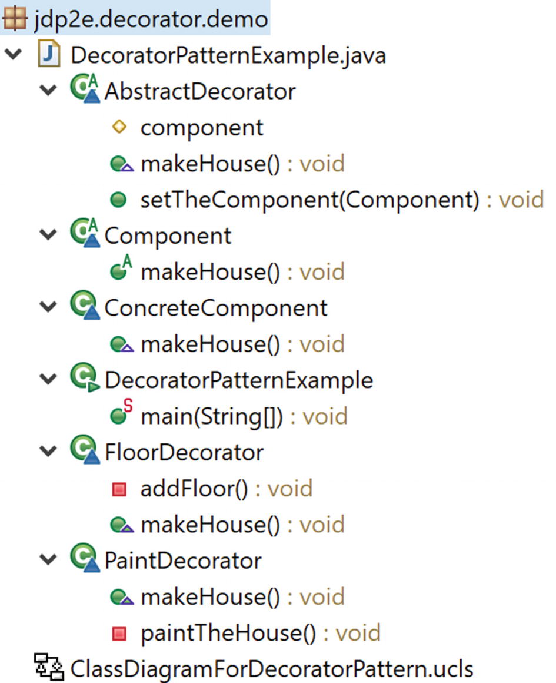The image size is (556, 683).
Task: Click the PaintDecorator class icon
Action: [84, 559]
